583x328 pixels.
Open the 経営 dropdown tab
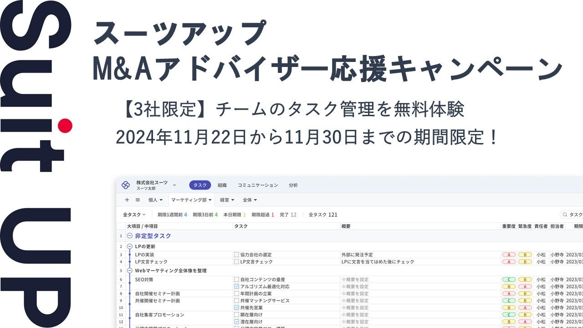[227, 200]
